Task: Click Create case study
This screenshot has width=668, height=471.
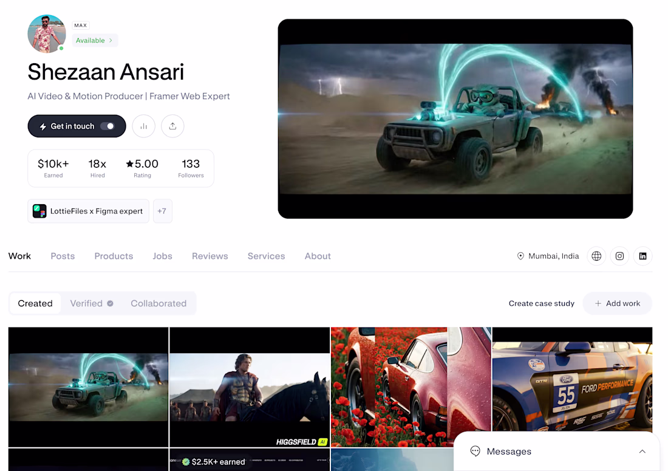Action: pos(542,303)
